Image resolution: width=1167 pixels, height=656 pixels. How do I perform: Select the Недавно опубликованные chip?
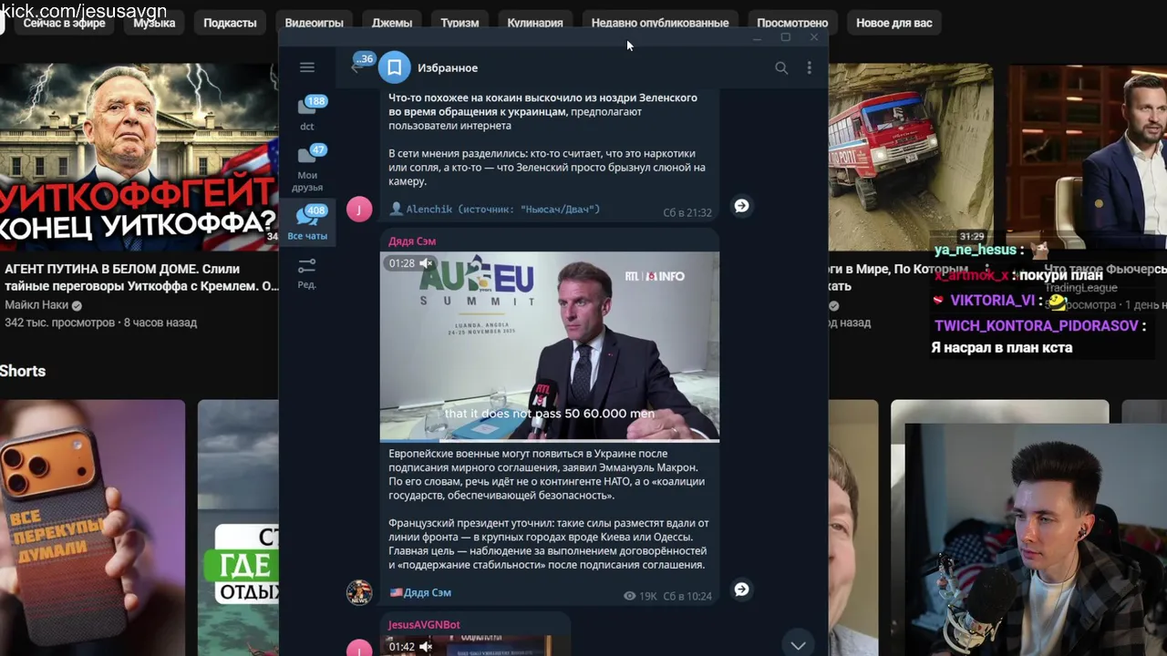(x=660, y=23)
